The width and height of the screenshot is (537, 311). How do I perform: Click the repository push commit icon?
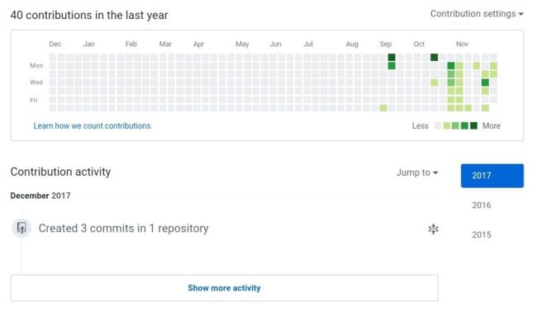pyautogui.click(x=21, y=228)
